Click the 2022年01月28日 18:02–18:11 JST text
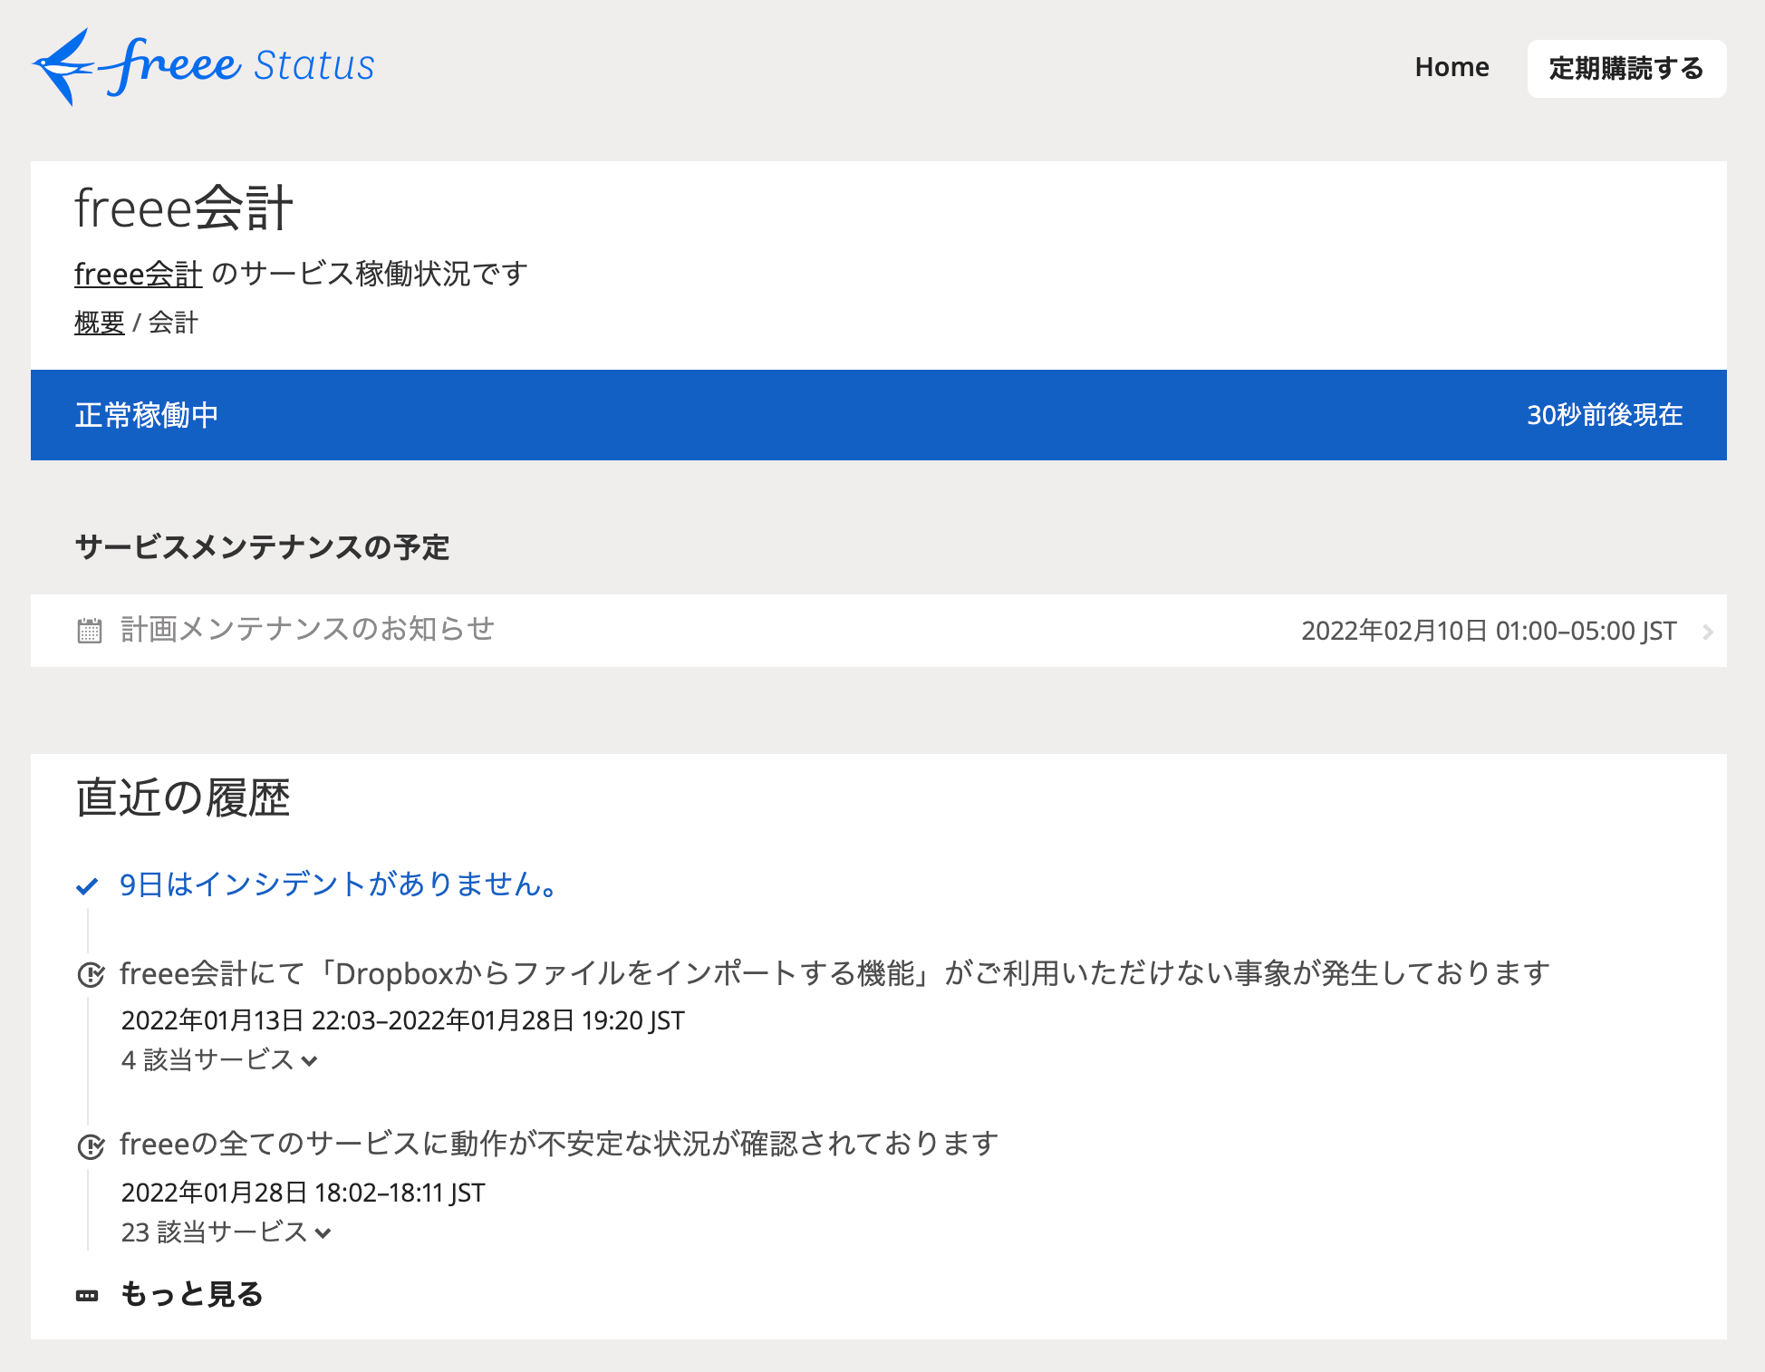The width and height of the screenshot is (1765, 1372). (x=304, y=1193)
